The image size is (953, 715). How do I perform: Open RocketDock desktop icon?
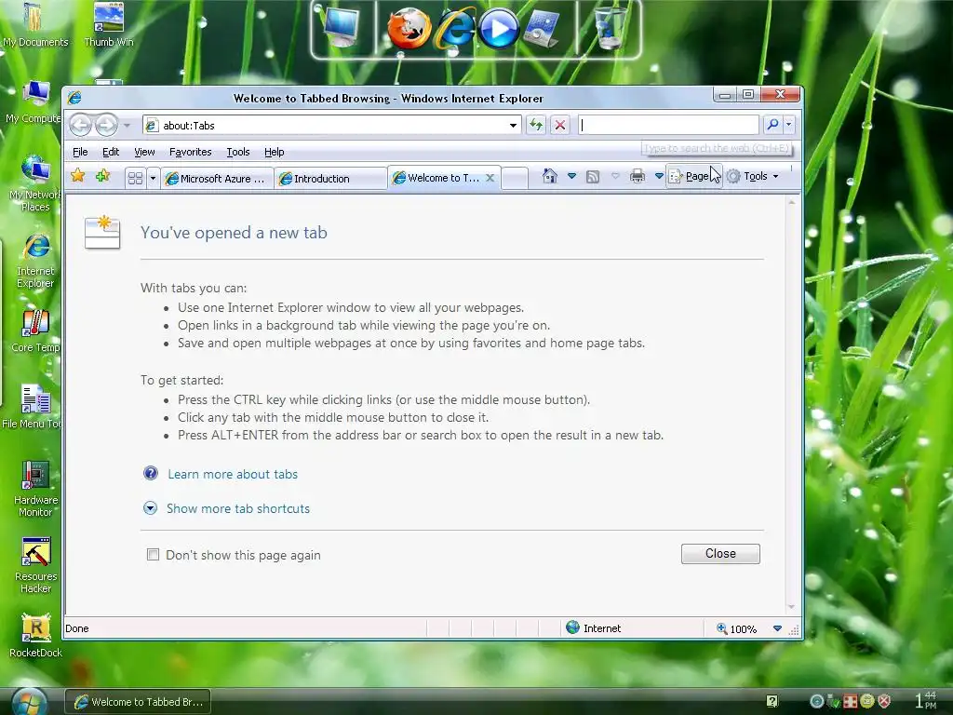[x=35, y=635]
